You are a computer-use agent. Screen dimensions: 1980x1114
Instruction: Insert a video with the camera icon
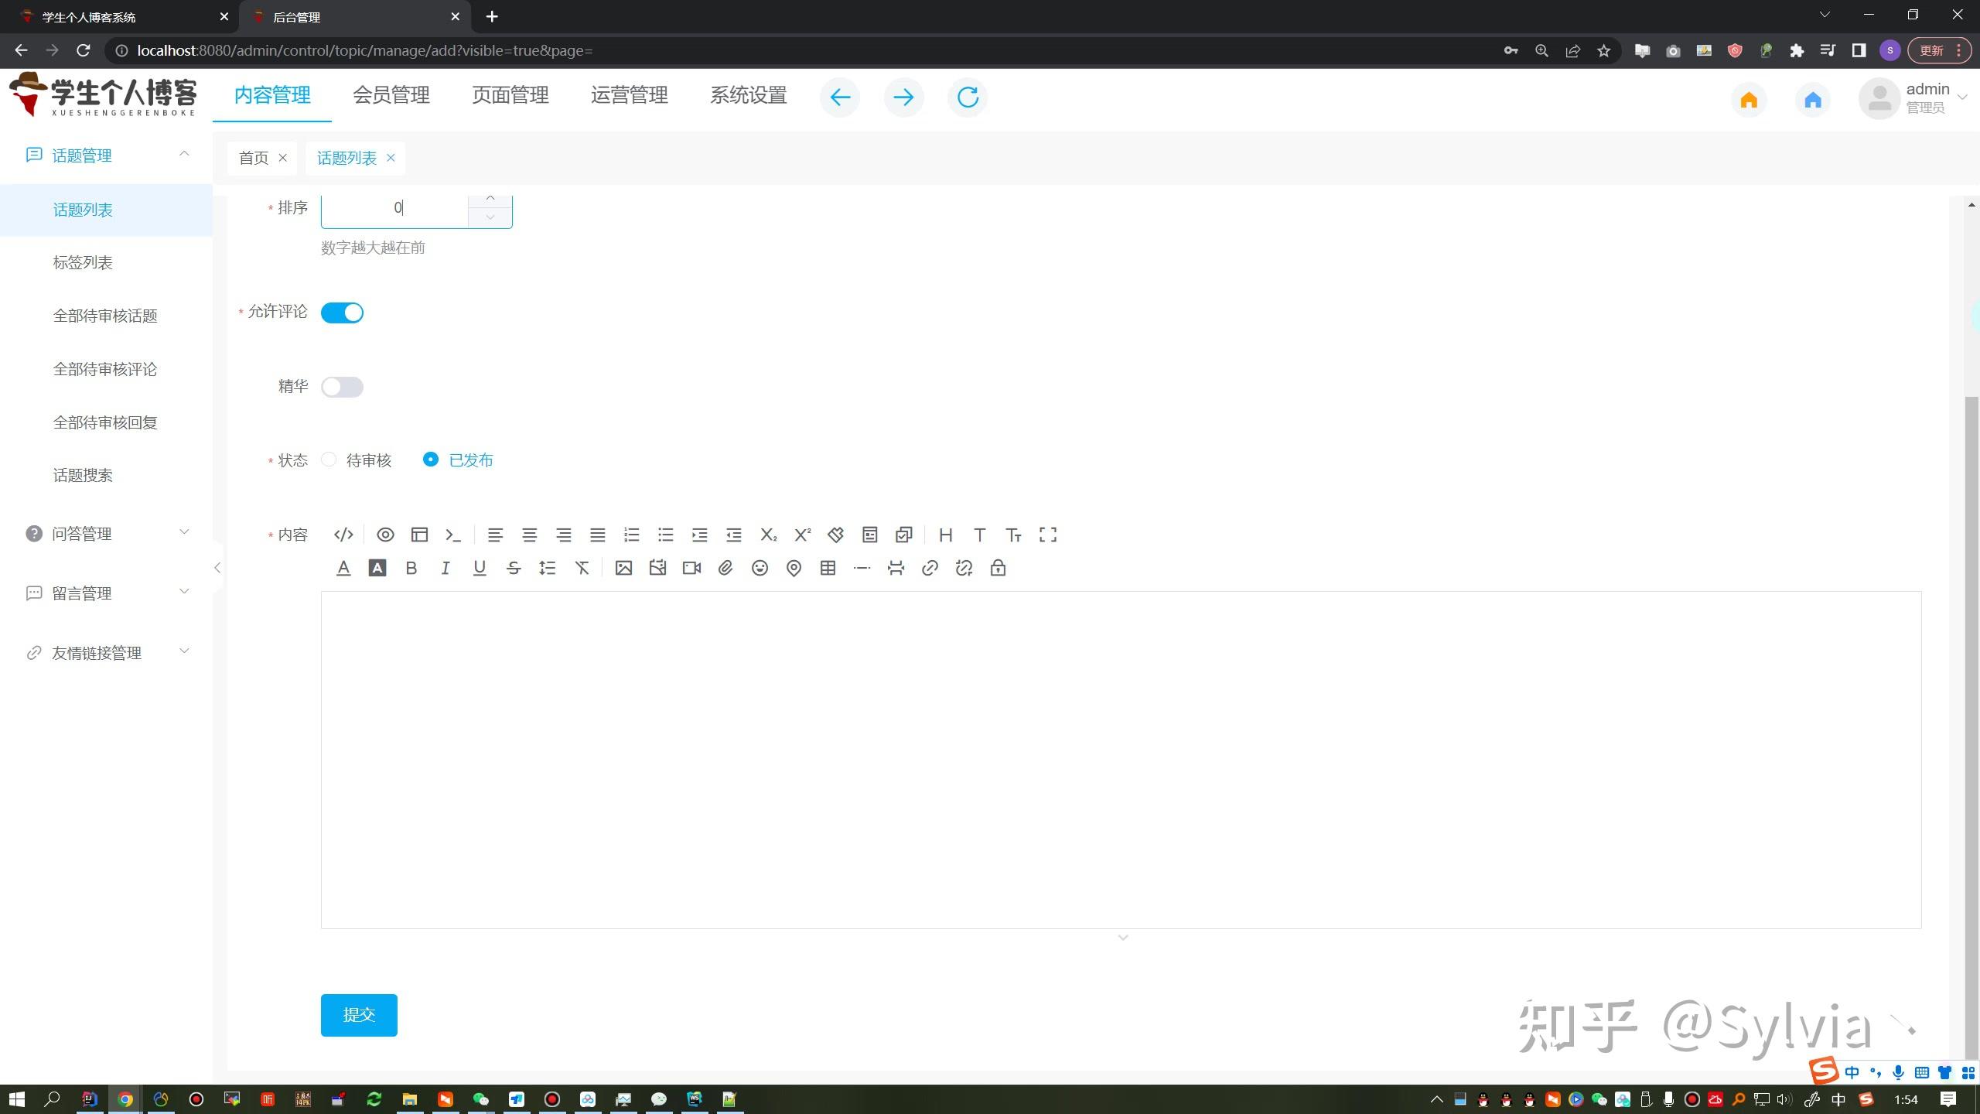[691, 569]
